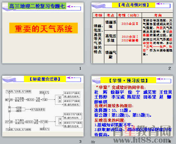176x144 pixels.
Task: Click the table header 考情（10年）
Action: [129, 15]
